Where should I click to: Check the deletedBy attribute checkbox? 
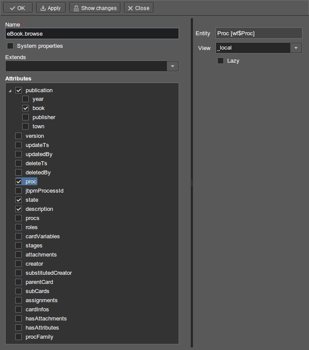[19, 173]
